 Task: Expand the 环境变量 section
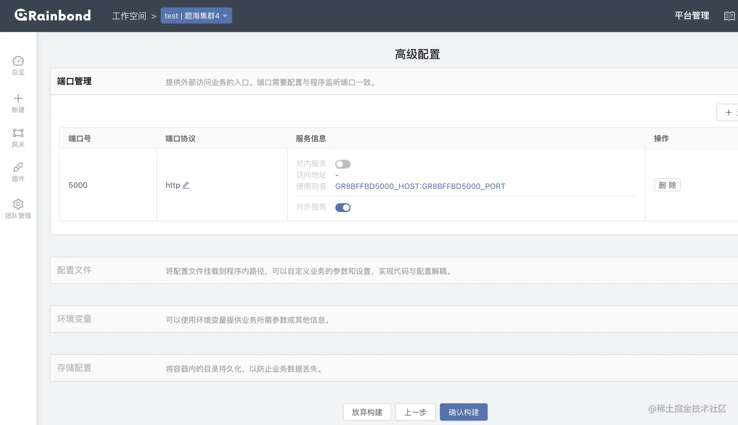[x=394, y=319]
